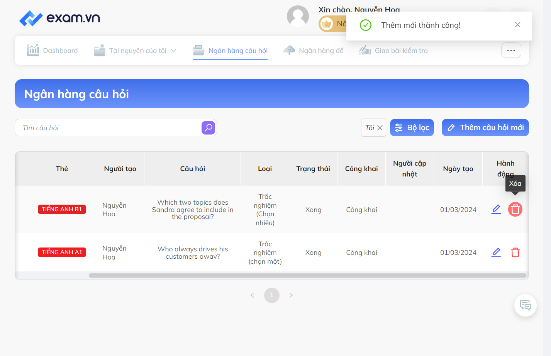Click the Người tạo column header
Screen dimensions: 551x356
click(x=120, y=169)
